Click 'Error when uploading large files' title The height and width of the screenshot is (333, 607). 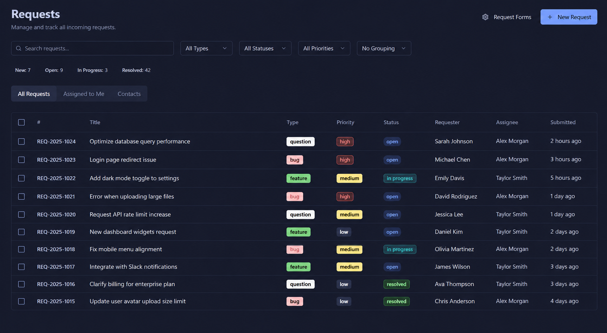132,197
